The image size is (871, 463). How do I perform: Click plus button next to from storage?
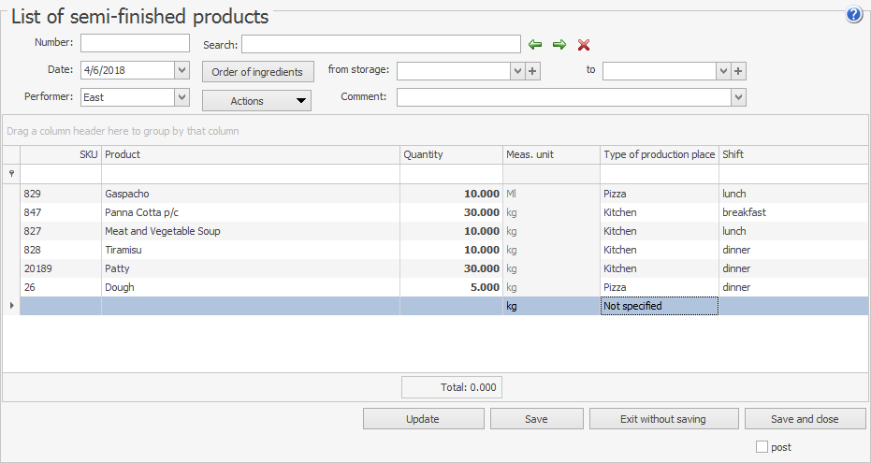pos(533,71)
